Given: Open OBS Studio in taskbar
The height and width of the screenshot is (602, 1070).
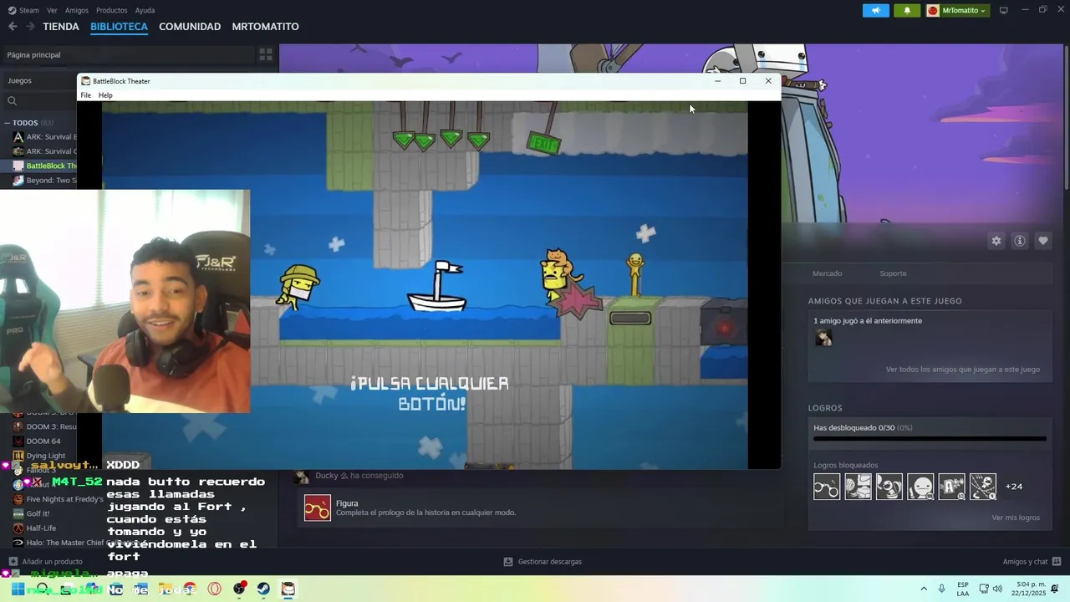Looking at the screenshot, I should [x=240, y=589].
